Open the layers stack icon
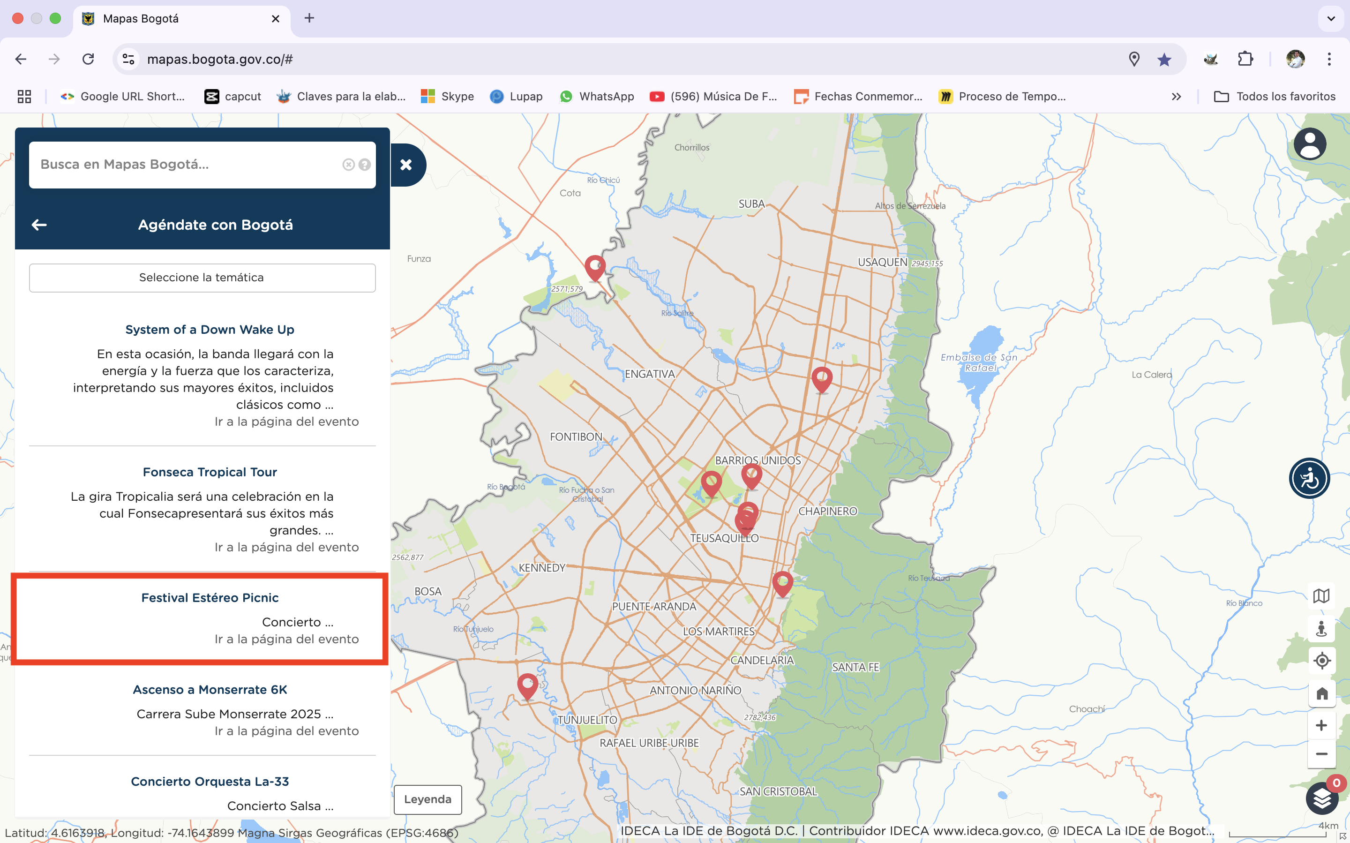This screenshot has width=1350, height=843. click(1321, 799)
